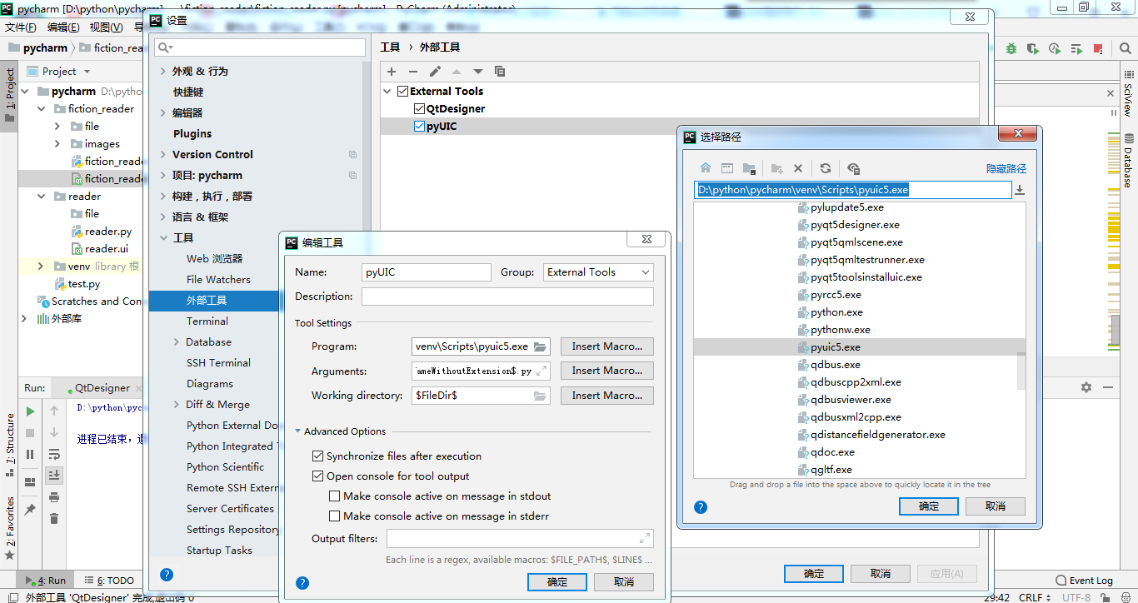Click the desktop directory icon in path chooser
The image size is (1138, 603).
click(727, 168)
